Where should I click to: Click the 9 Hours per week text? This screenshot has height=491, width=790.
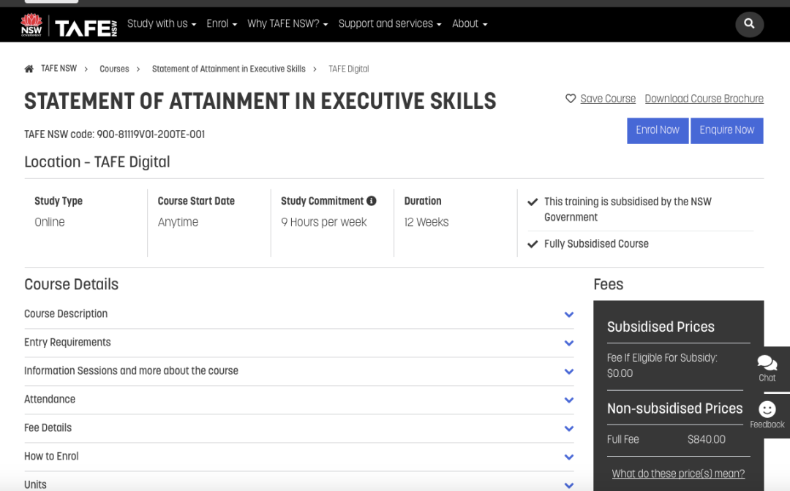pyautogui.click(x=324, y=222)
